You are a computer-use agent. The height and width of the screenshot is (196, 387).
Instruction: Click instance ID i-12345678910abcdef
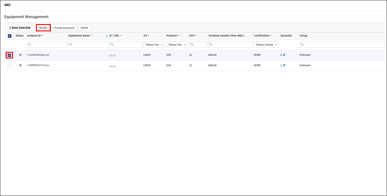(38, 55)
